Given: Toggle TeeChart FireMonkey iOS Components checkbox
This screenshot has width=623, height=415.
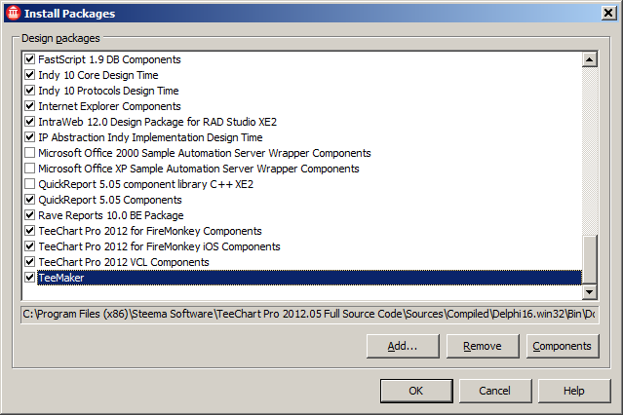Looking at the screenshot, I should (x=30, y=246).
